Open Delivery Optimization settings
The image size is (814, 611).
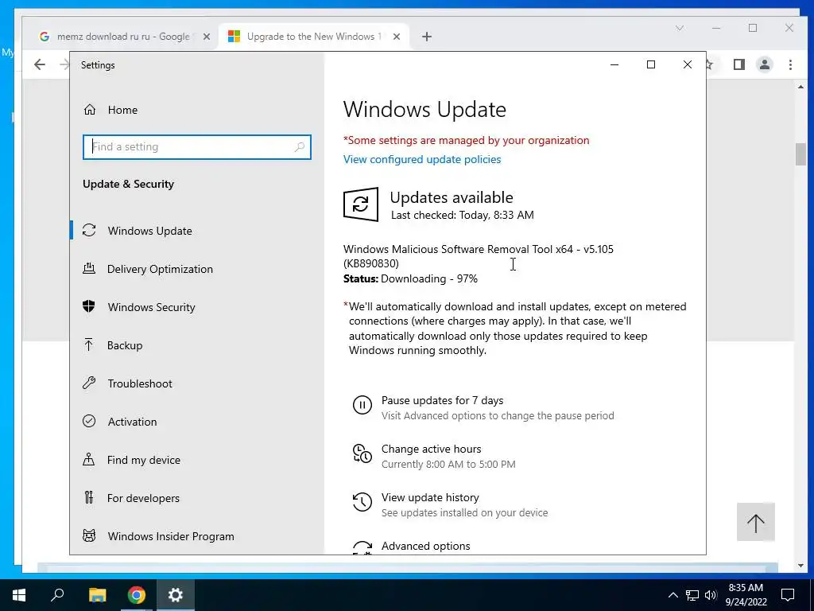pyautogui.click(x=159, y=269)
